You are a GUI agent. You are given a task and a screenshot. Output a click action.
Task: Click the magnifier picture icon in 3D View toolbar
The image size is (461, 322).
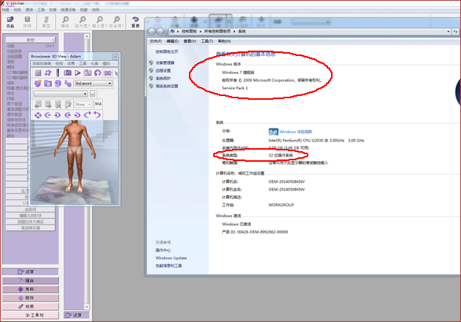(88, 73)
